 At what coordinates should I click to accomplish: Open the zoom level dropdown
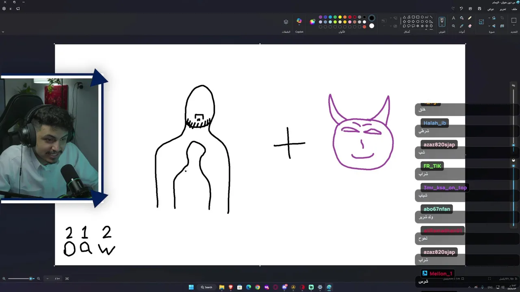(48, 279)
